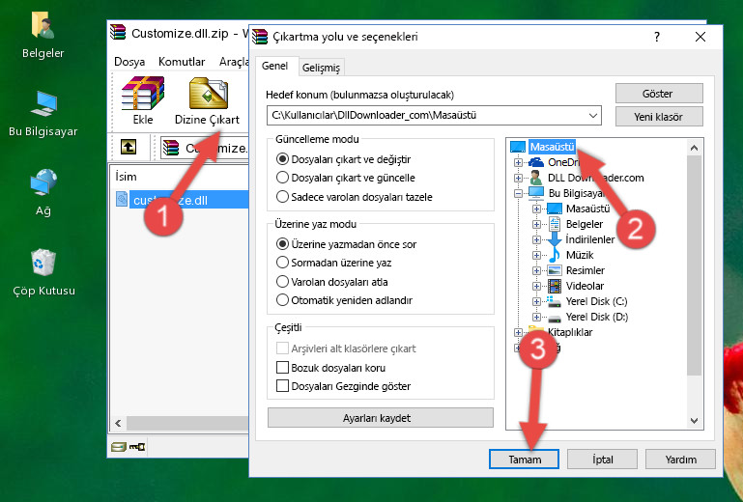Viewport: 743px width, 502px height.
Task: Expand the Belgeler tree node
Action: tap(536, 224)
